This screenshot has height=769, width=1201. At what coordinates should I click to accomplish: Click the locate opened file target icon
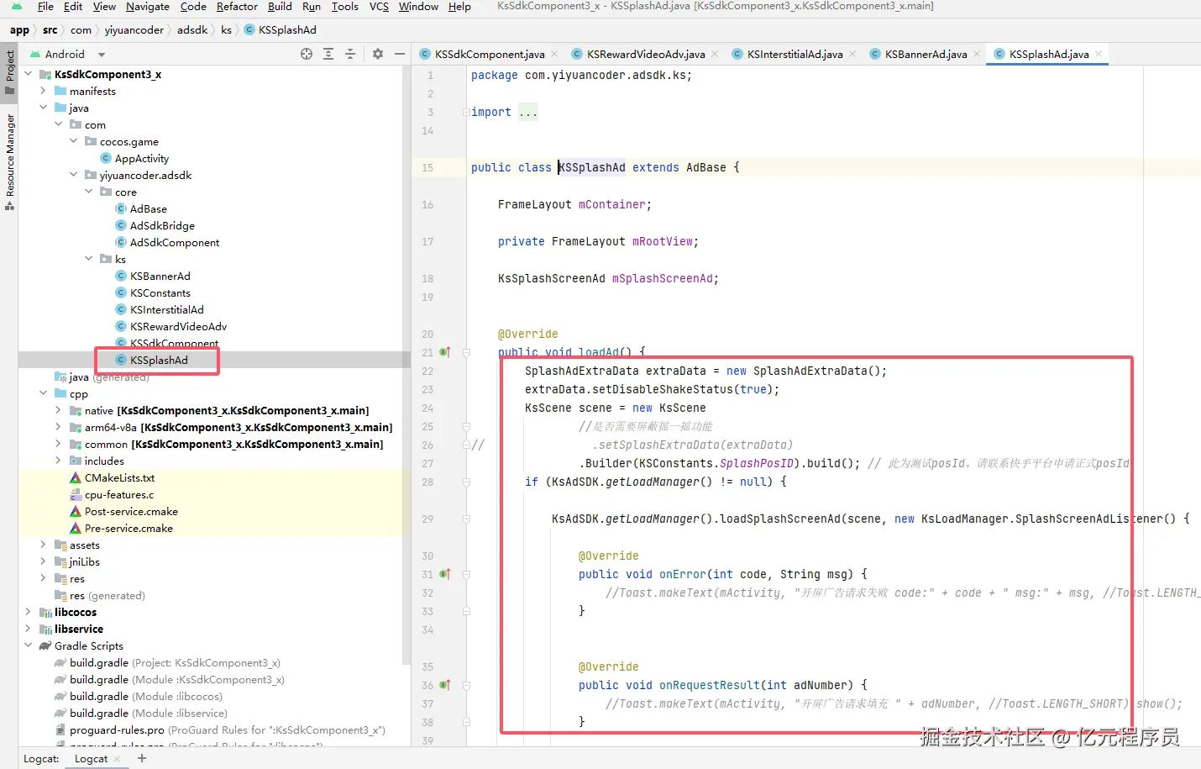pyautogui.click(x=307, y=54)
